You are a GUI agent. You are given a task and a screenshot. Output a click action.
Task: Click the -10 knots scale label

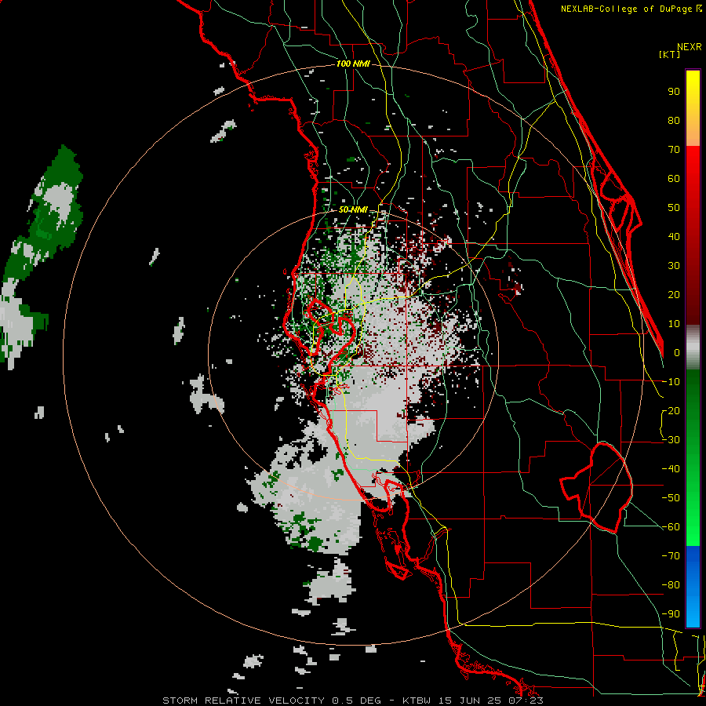coord(671,382)
